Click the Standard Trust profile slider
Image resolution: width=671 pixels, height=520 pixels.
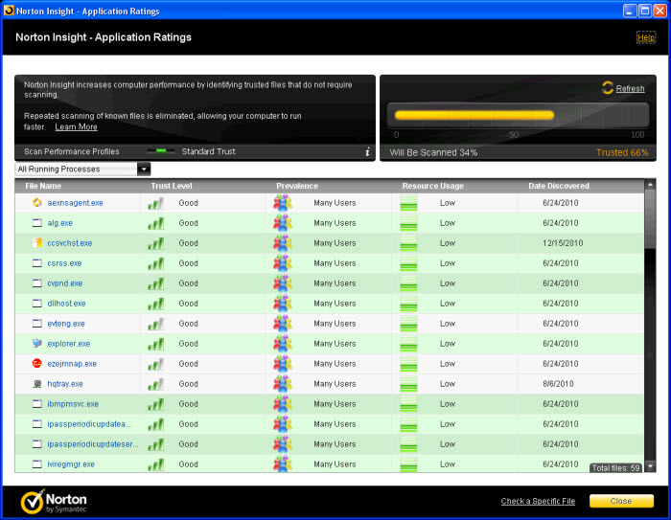[160, 151]
